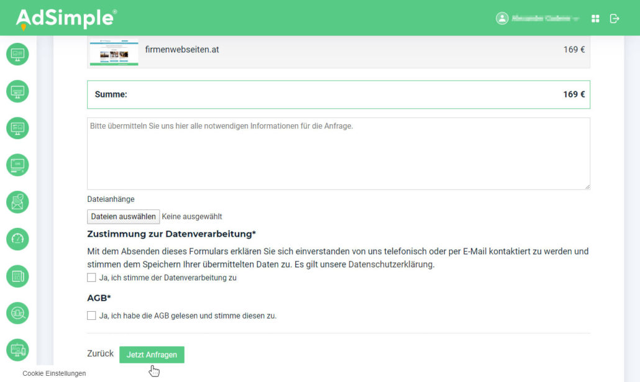Click 'Dateien auswählen' file upload button
Viewport: 640px width, 382px height.
pyautogui.click(x=123, y=217)
